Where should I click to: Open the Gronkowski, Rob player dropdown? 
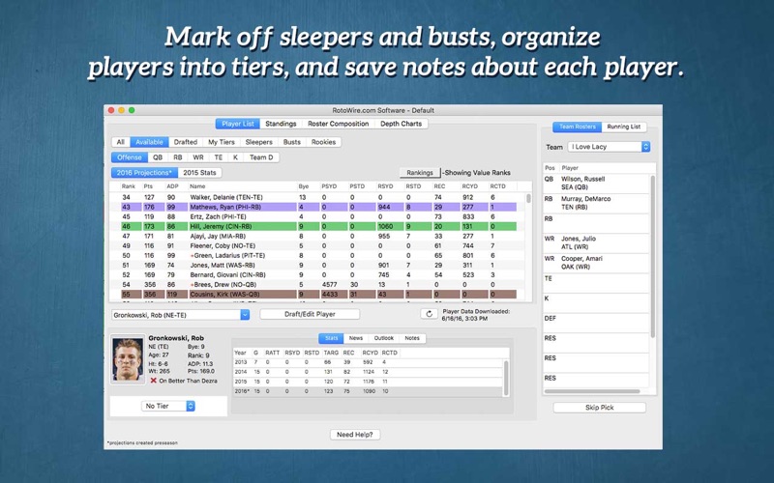click(181, 315)
